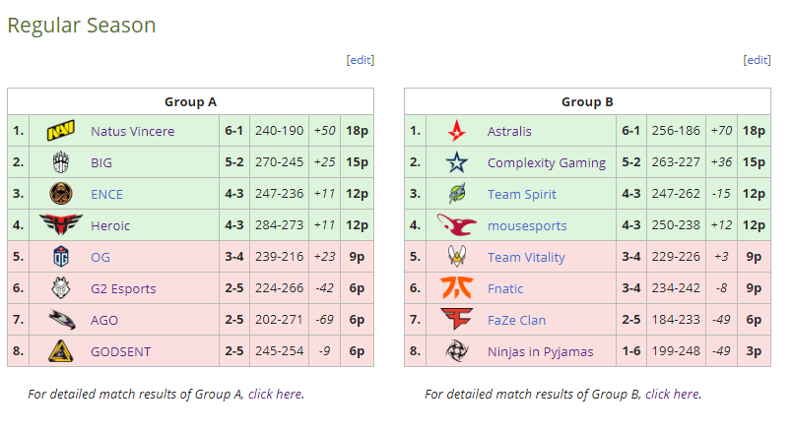Click the Astralis team logo
Screen dimensions: 793x432
457,131
